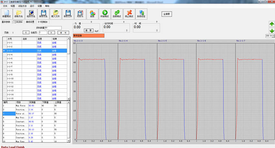275x148 pixels.
Task: Open 读取方法 (Read Method) folder icon
Action: [x=19, y=14]
